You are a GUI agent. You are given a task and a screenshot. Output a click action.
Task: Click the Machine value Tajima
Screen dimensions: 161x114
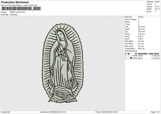(x=141, y=17)
